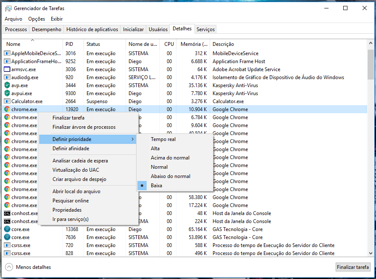
Task: Choose Finalizar árvore de processos
Action: (x=87, y=127)
